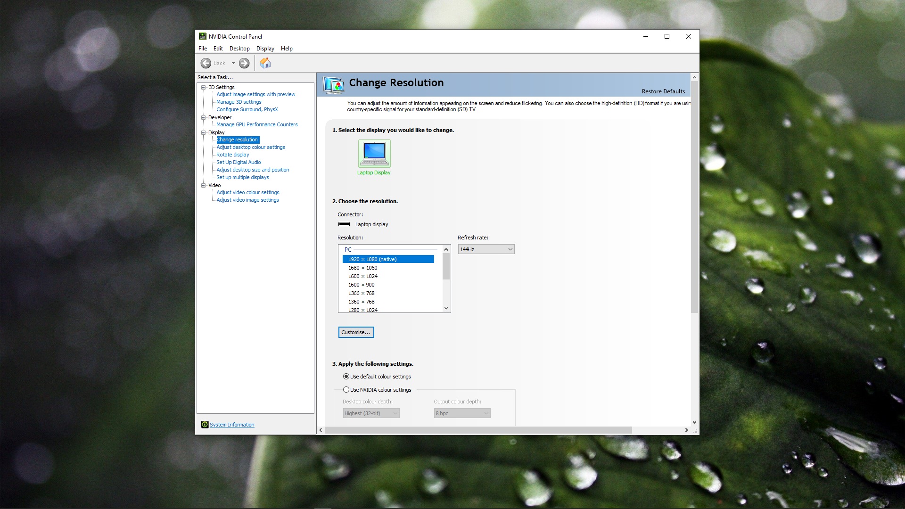Open the Back history dropdown arrow
Viewport: 905px width, 509px height.
[233, 63]
